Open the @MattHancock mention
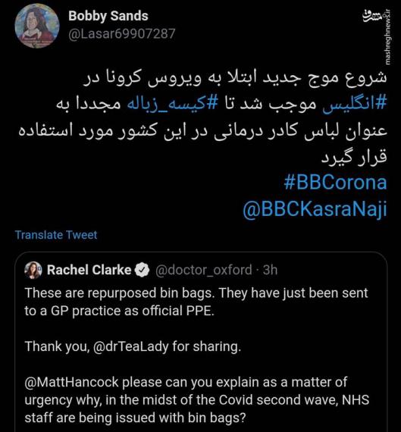This screenshot has height=432, width=401. pyautogui.click(x=72, y=382)
